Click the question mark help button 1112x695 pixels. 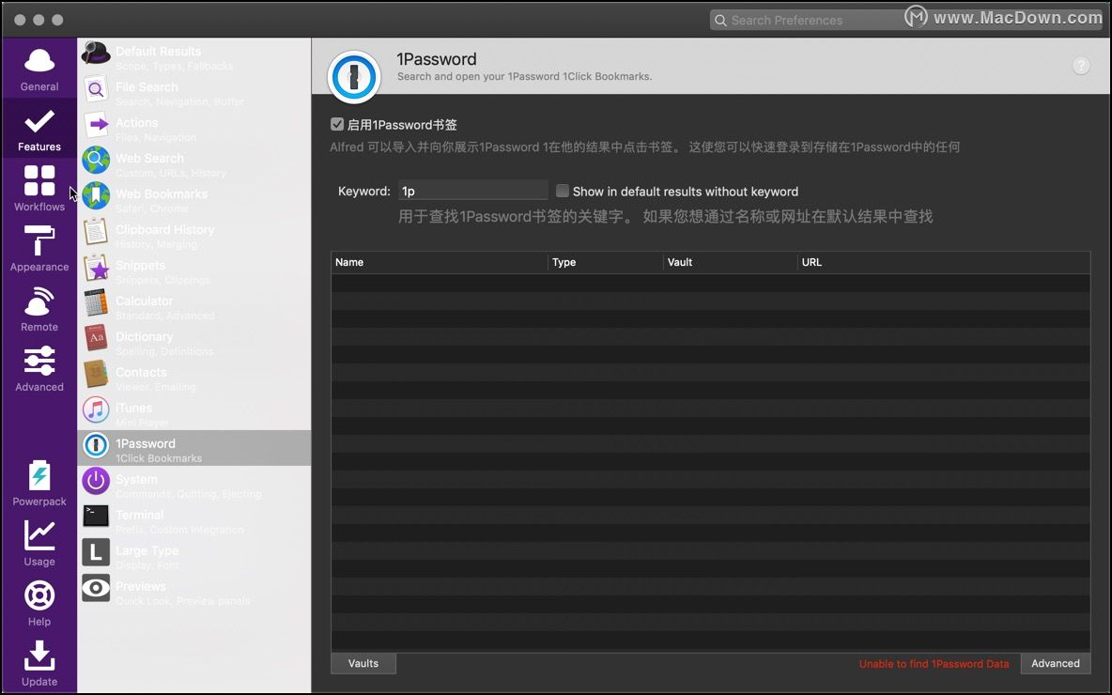point(1081,65)
